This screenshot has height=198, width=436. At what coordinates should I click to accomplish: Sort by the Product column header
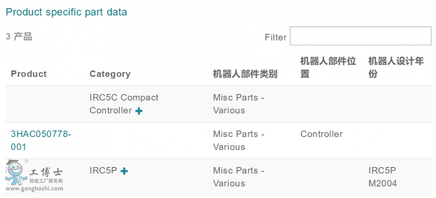29,74
